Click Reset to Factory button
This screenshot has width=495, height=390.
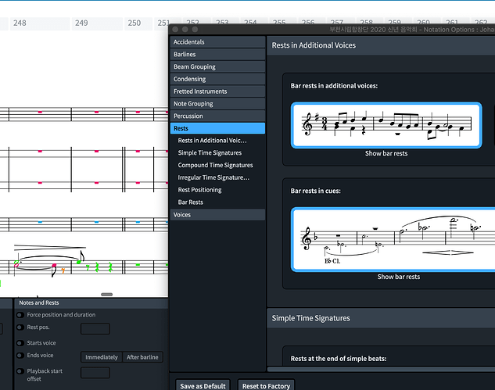(266, 385)
